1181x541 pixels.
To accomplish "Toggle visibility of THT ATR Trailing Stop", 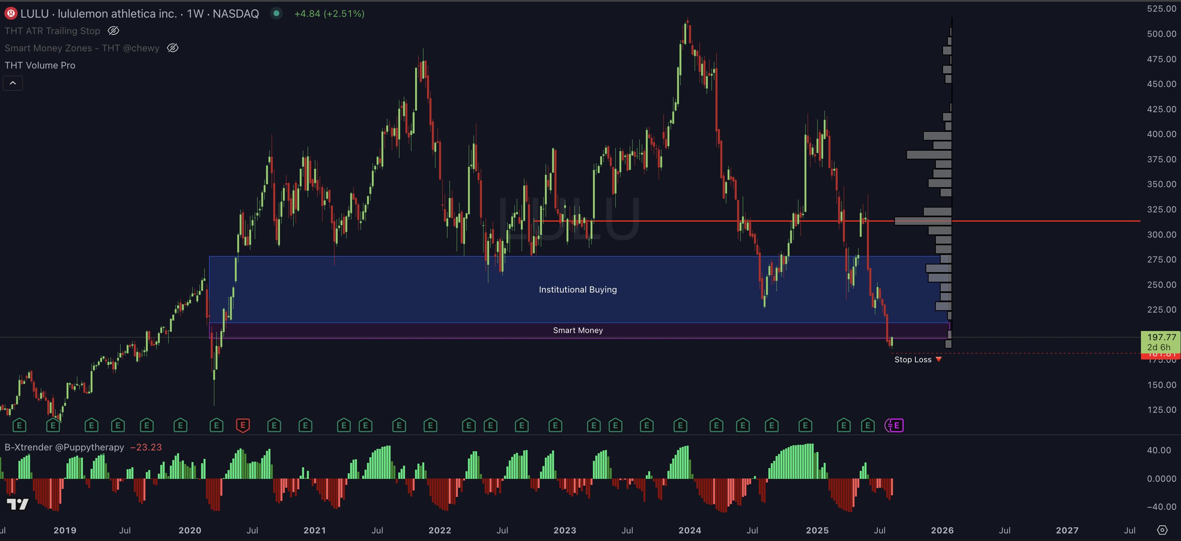I will click(113, 31).
